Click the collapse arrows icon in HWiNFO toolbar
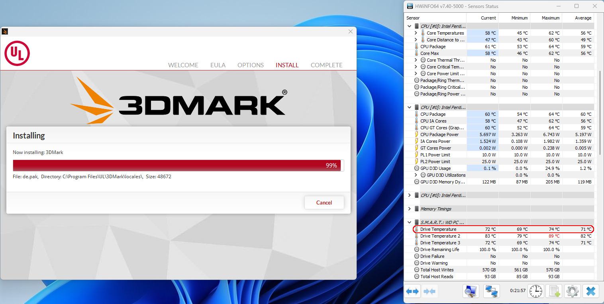Viewport: 604px width, 304px height. pos(429,291)
